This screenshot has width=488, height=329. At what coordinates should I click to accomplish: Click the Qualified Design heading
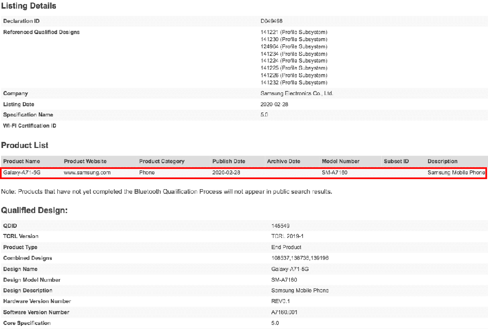pos(34,211)
